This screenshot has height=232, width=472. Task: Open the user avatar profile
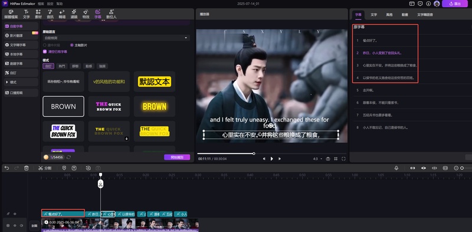click(437, 4)
